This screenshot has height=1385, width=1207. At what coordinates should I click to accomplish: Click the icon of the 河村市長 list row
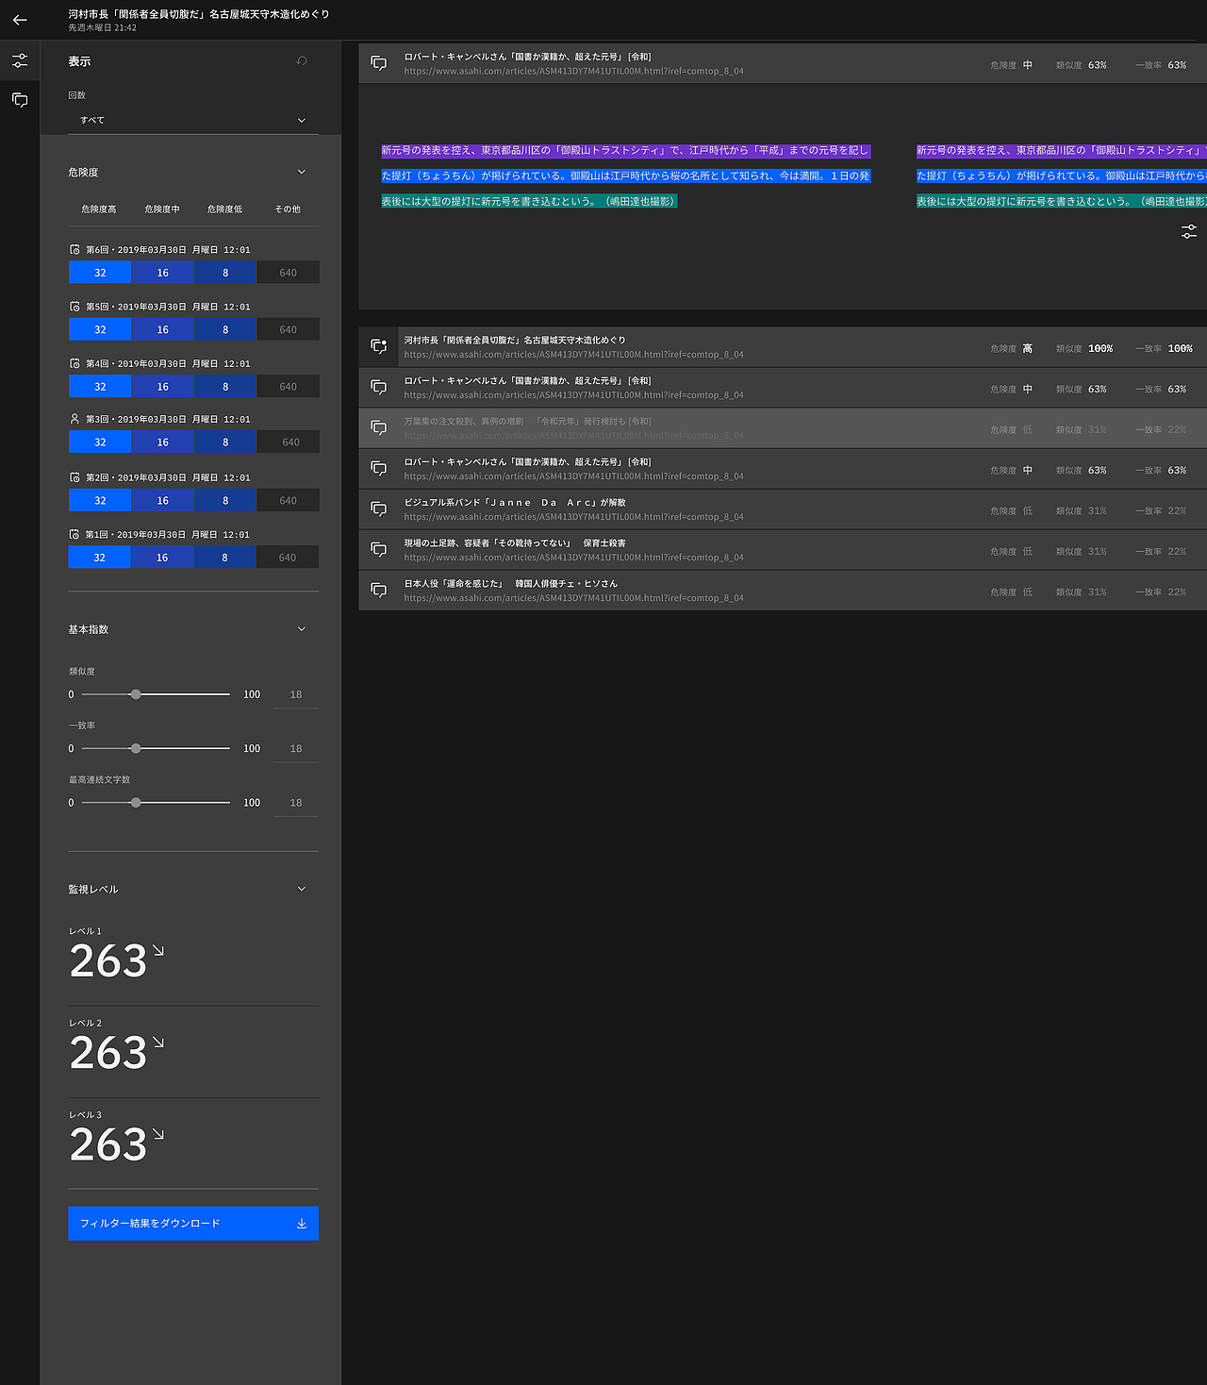pos(379,346)
